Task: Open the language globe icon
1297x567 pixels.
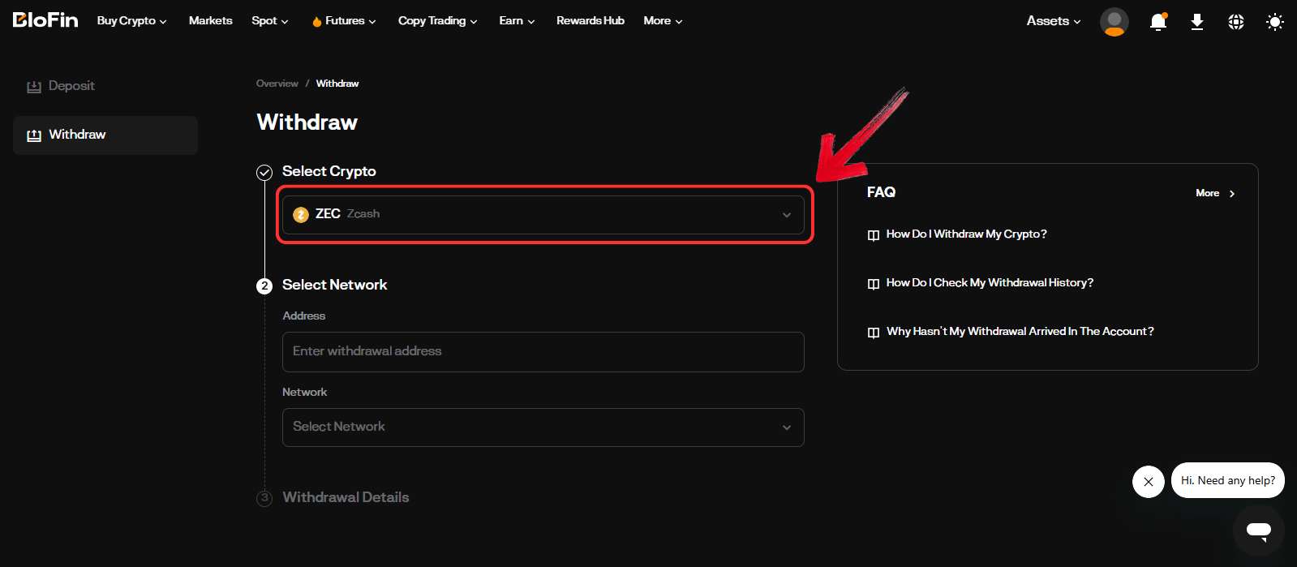Action: pos(1235,22)
